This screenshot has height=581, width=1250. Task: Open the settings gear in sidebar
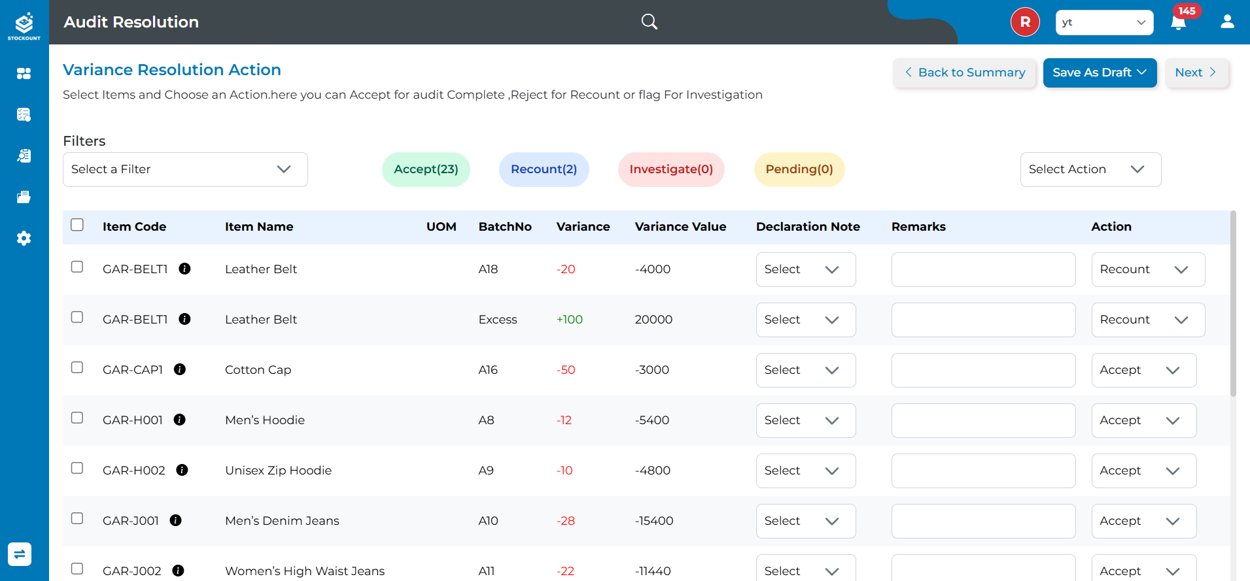tap(24, 238)
